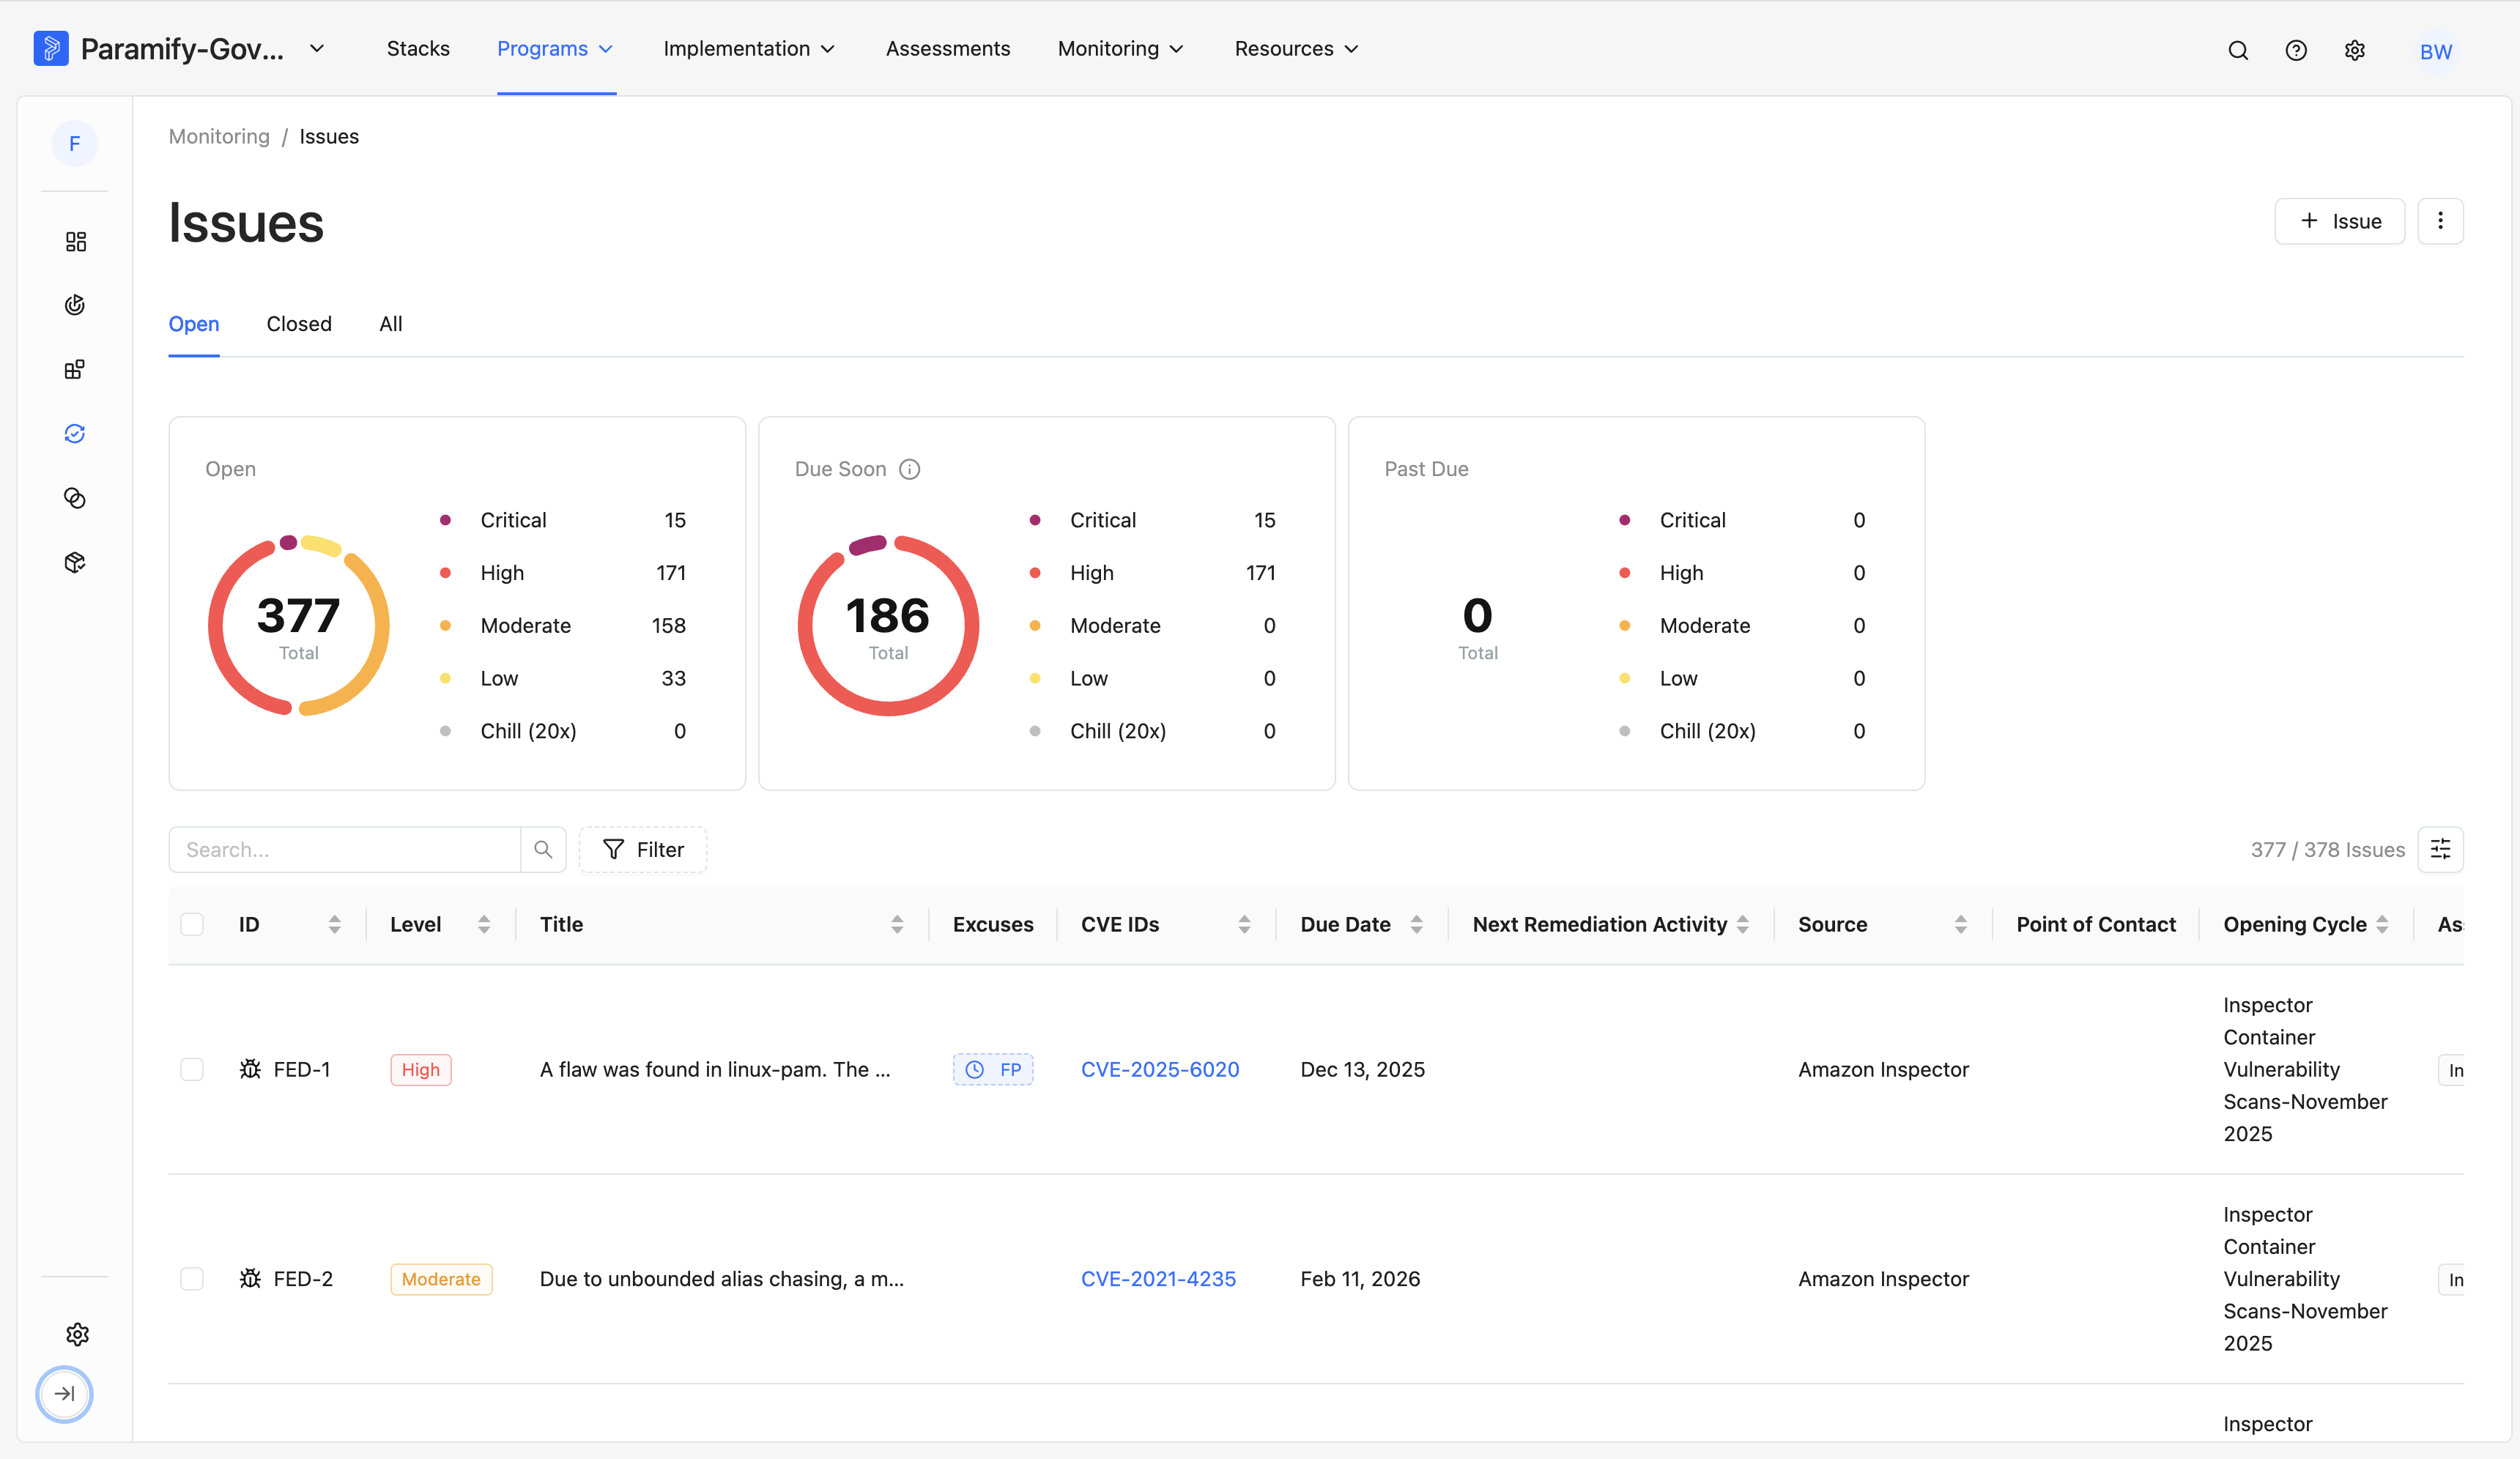Viewport: 2520px width, 1459px height.
Task: Open the Filter button
Action: pos(643,849)
